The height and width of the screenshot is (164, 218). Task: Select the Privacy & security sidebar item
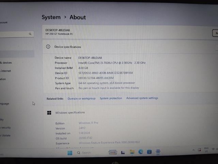tap(5, 127)
